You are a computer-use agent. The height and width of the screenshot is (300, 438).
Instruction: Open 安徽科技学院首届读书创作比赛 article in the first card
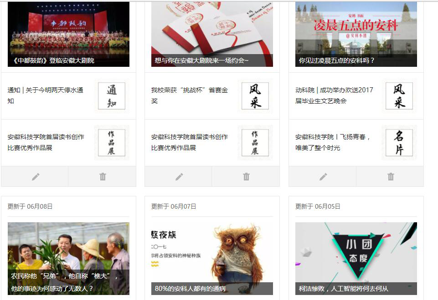click(46, 142)
